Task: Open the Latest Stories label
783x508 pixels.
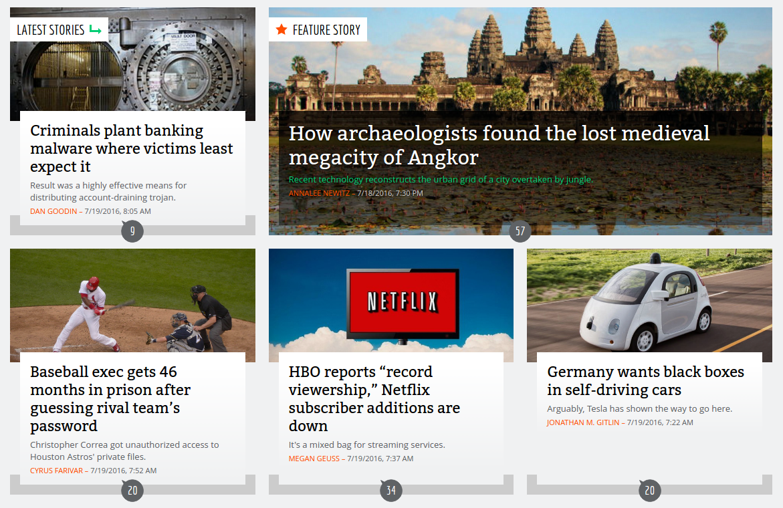Action: click(59, 29)
